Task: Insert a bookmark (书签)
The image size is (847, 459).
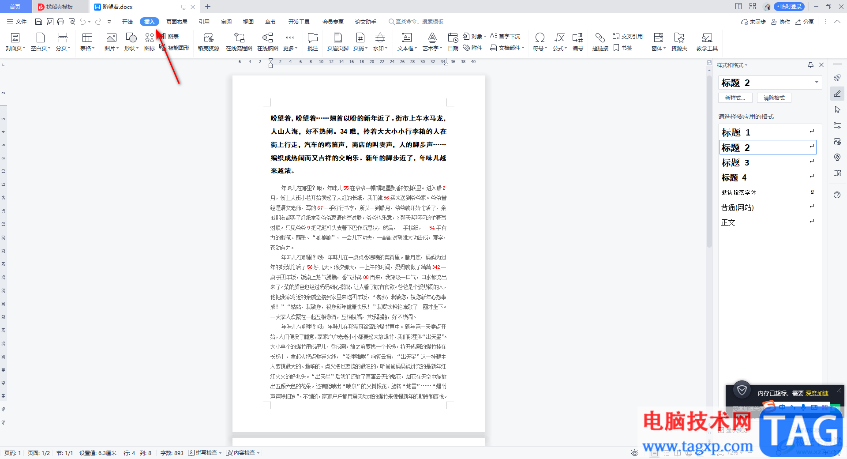Action: click(622, 48)
